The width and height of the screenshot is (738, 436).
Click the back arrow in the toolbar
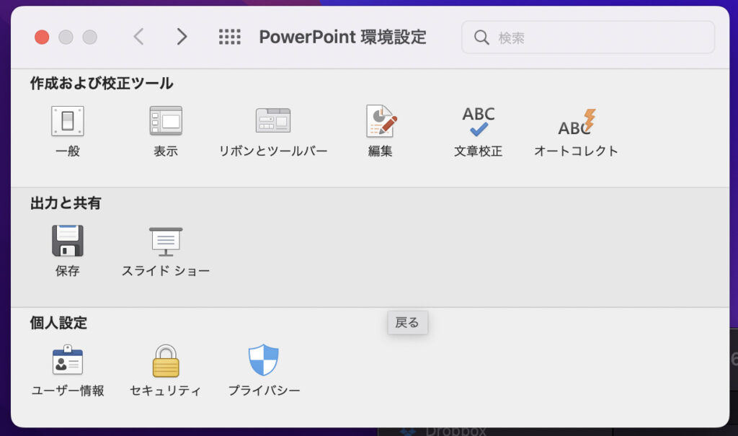click(x=138, y=37)
